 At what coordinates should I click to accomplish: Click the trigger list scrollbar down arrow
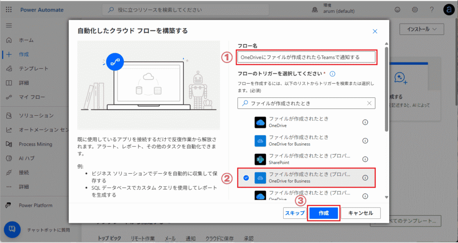pyautogui.click(x=386, y=197)
